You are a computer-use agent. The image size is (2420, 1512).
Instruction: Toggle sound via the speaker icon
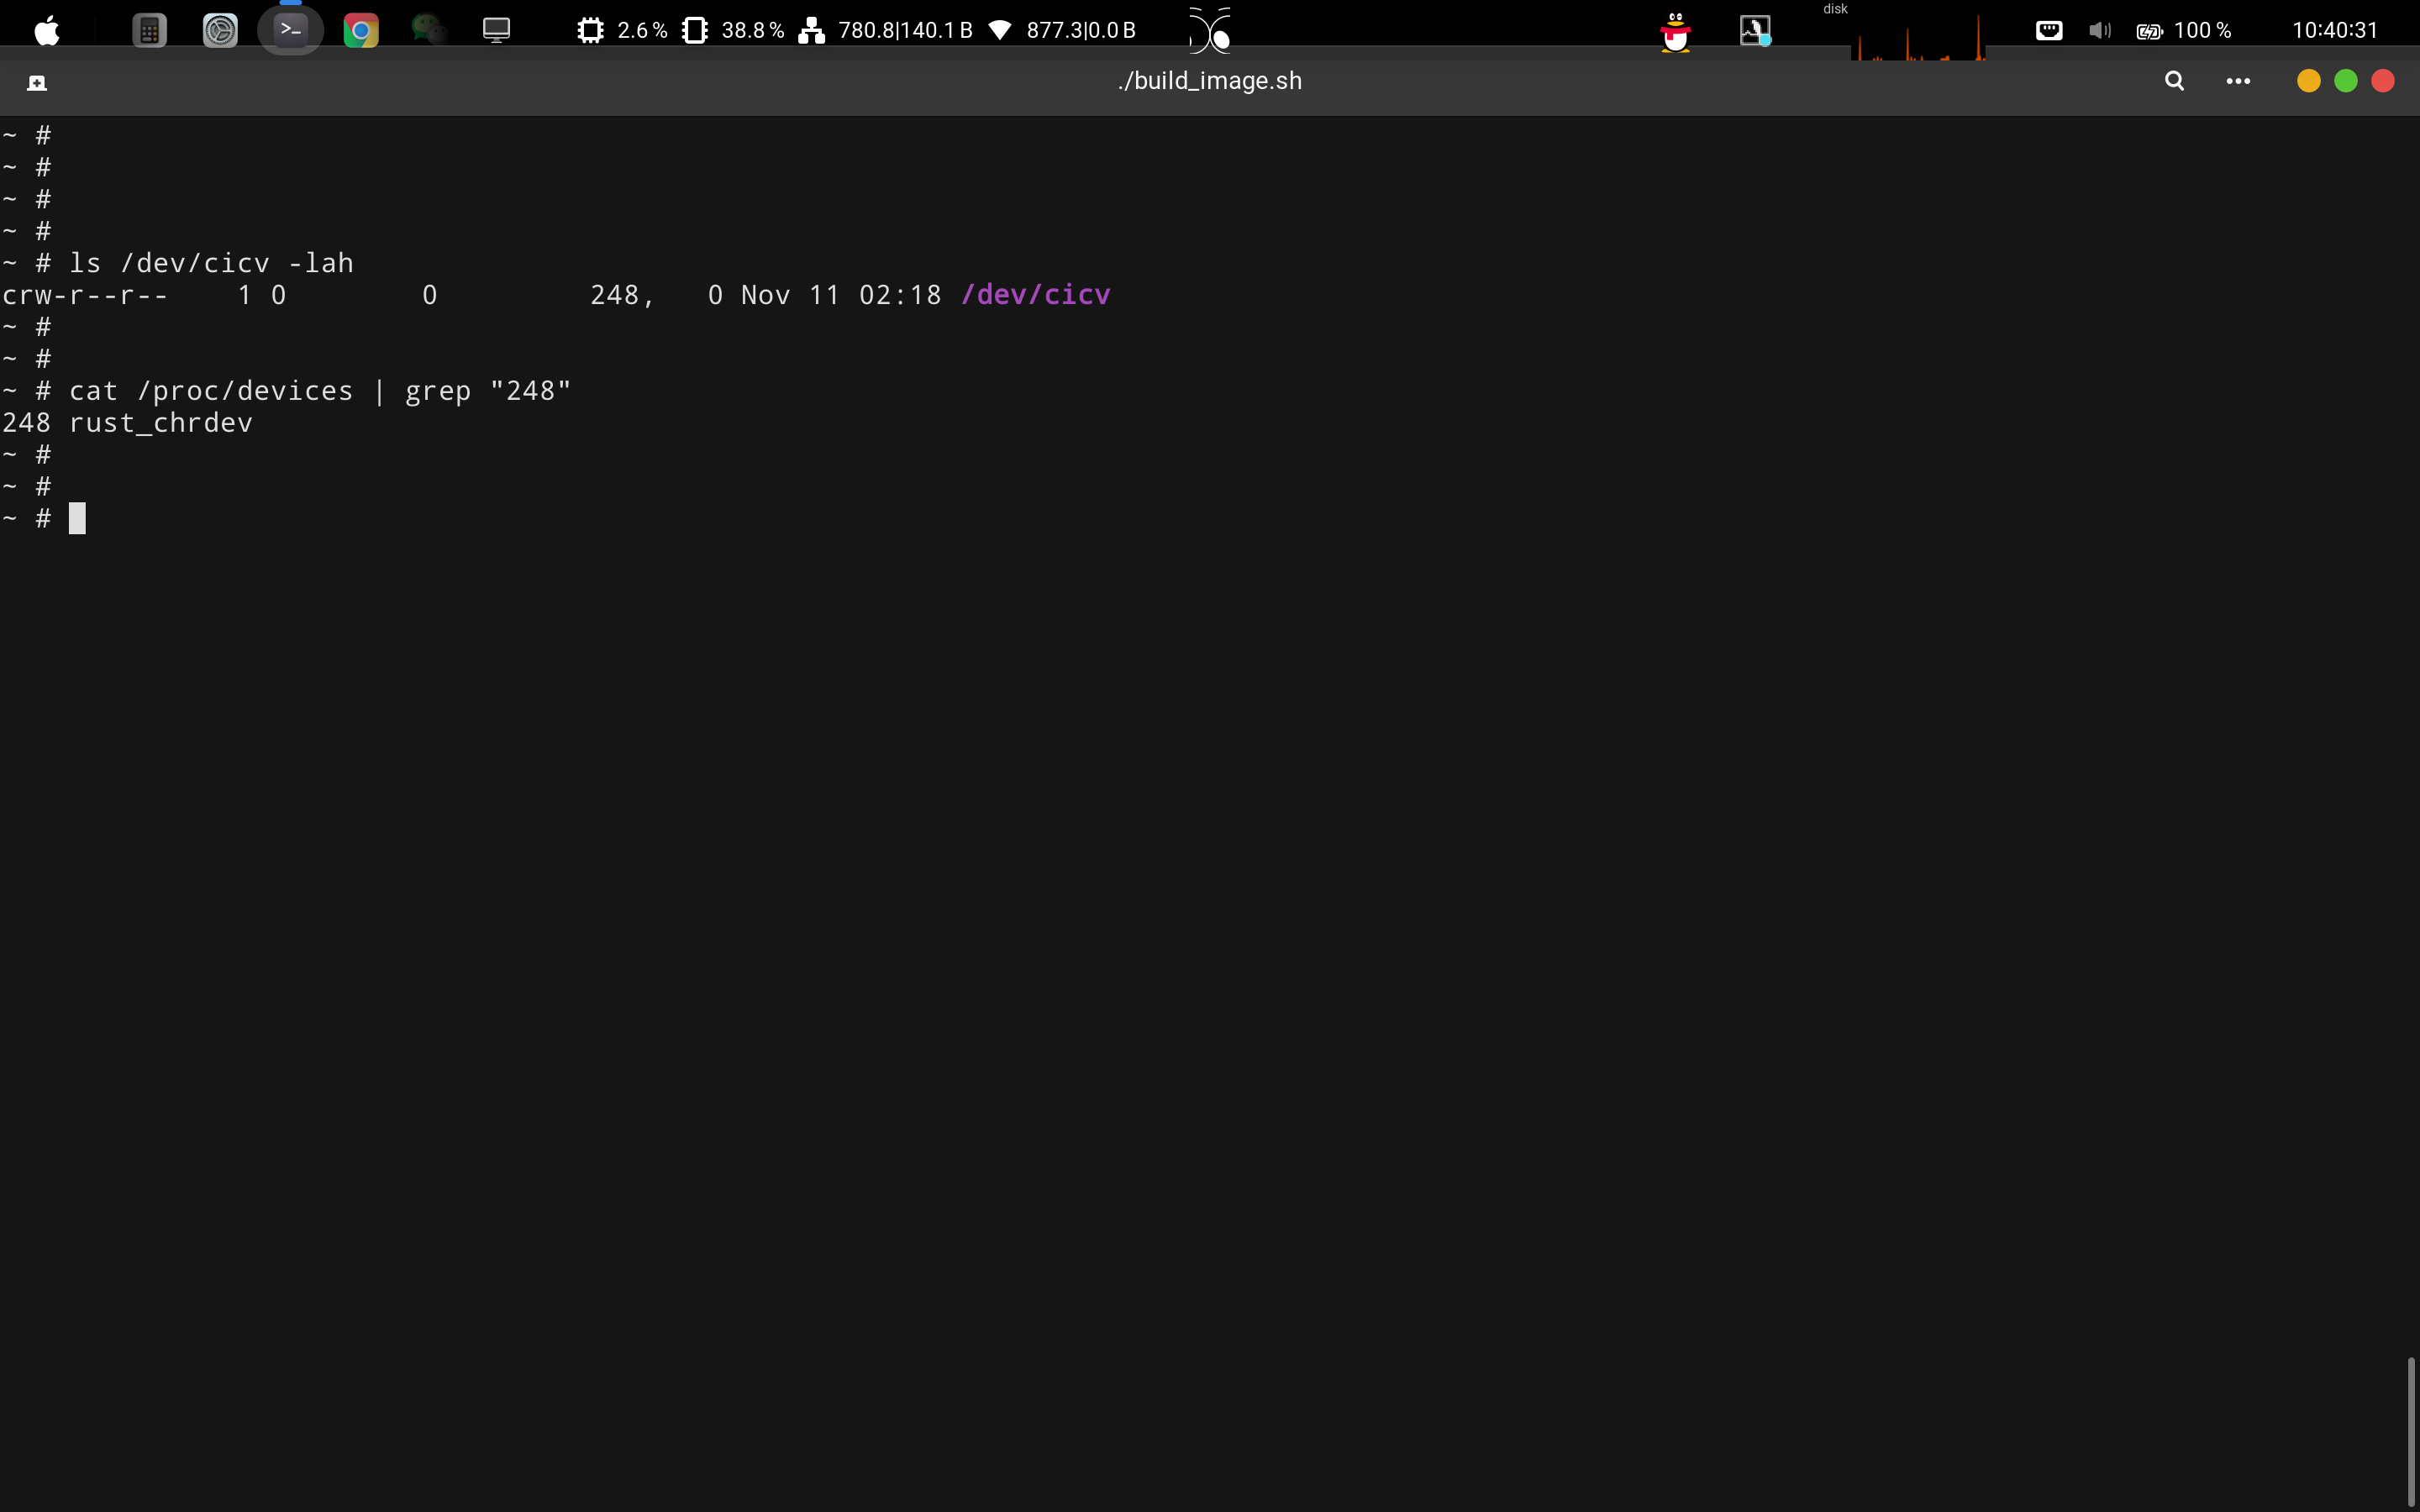[2099, 30]
